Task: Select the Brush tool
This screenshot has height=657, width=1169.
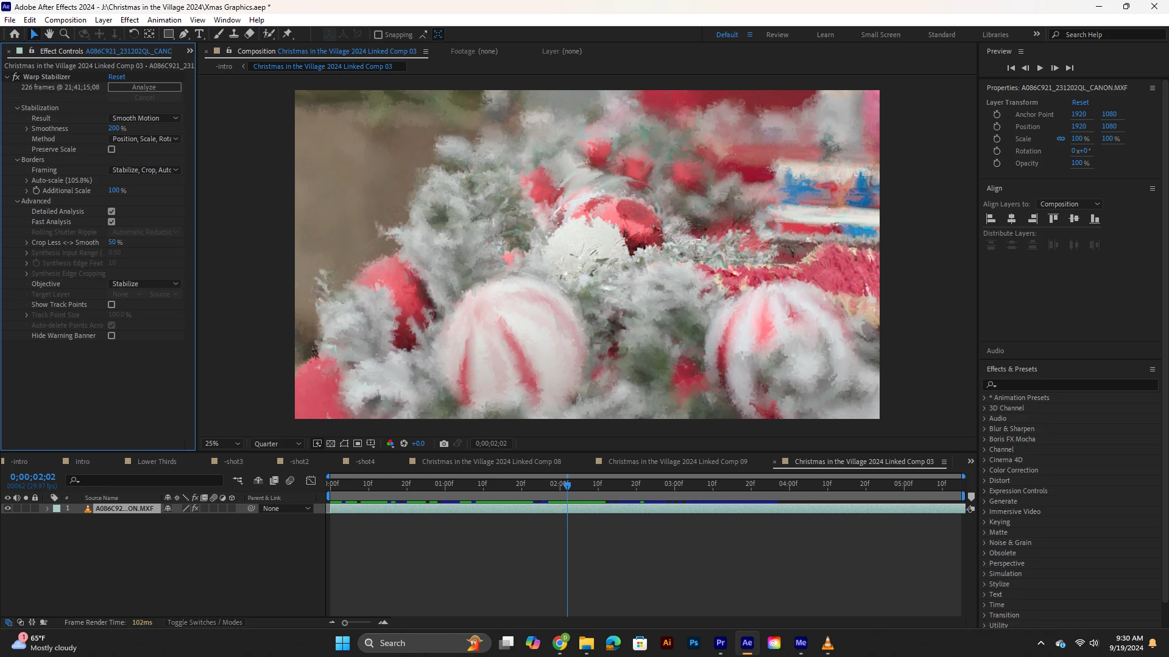Action: tap(219, 34)
